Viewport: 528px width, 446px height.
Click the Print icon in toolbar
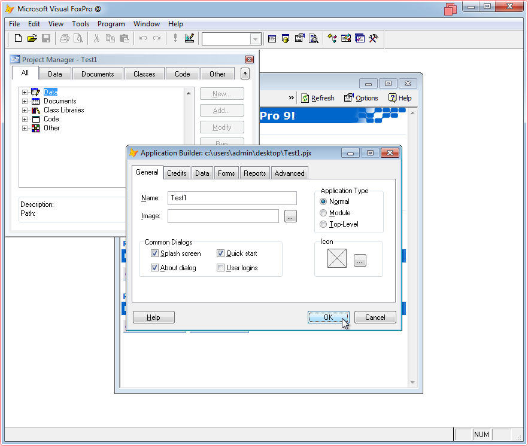click(64, 38)
